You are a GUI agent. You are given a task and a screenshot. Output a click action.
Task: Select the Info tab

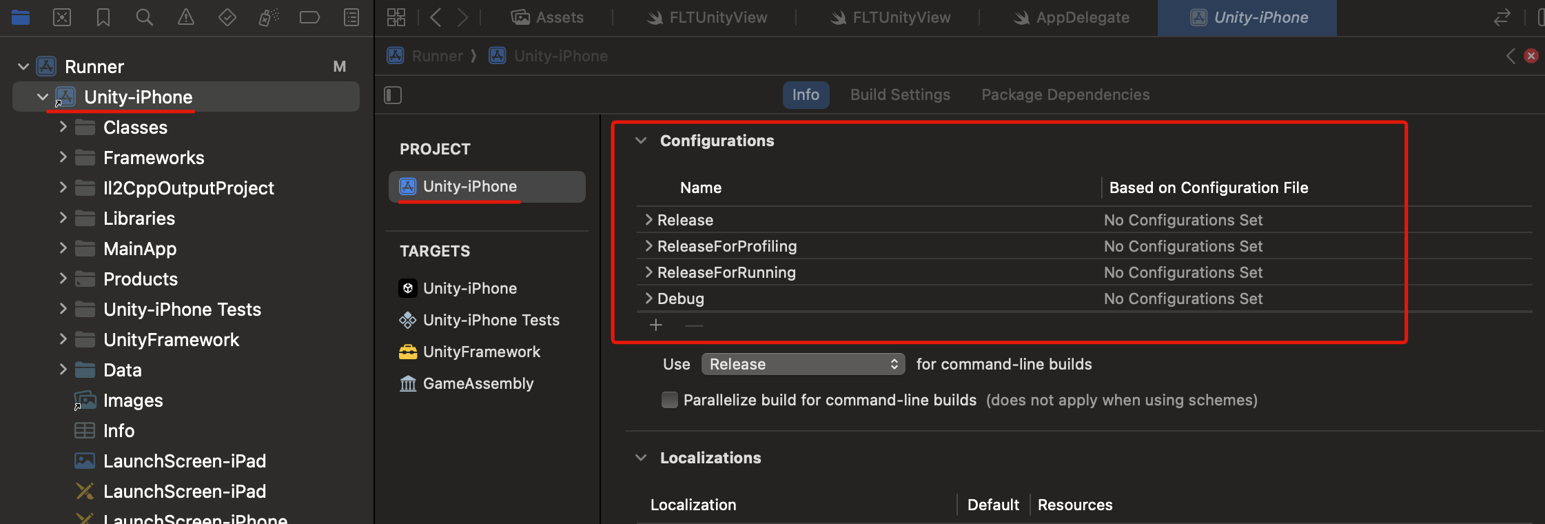pos(806,95)
